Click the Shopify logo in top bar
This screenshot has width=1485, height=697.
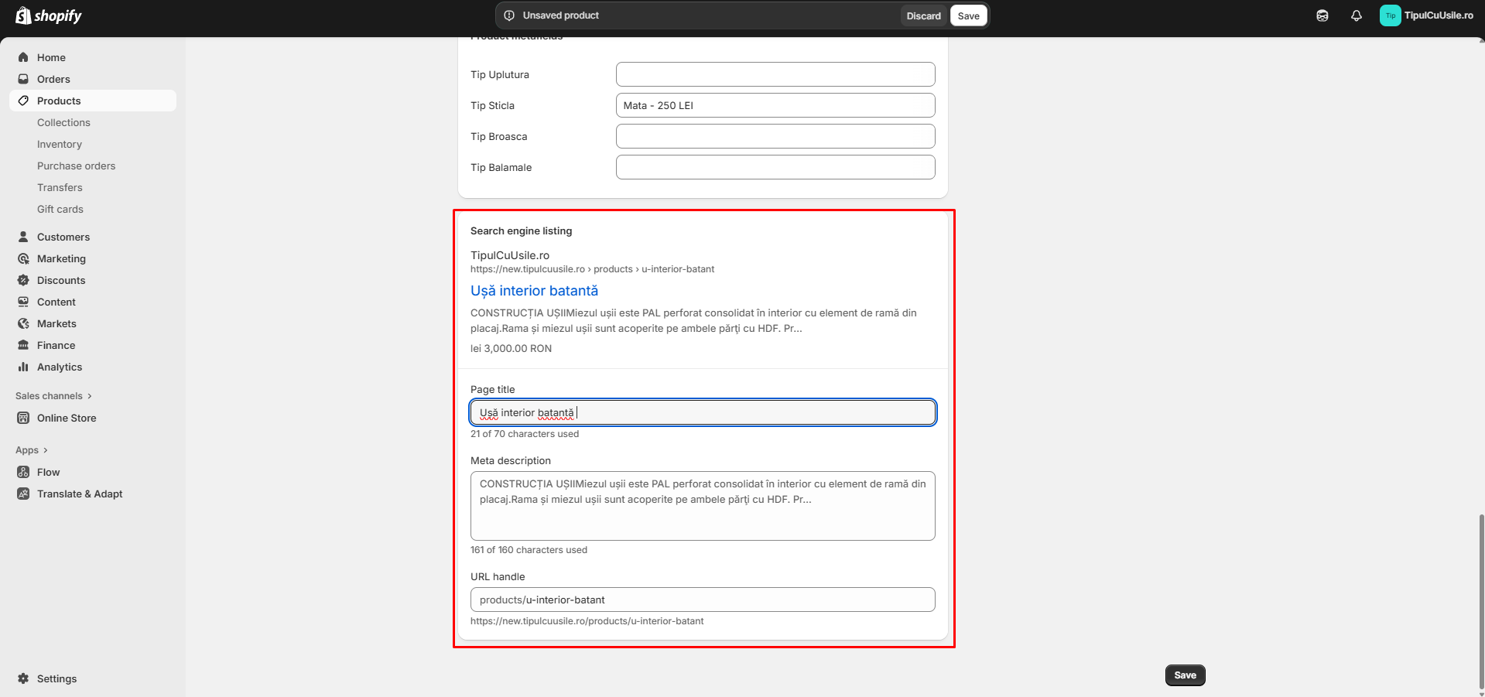pyautogui.click(x=49, y=15)
